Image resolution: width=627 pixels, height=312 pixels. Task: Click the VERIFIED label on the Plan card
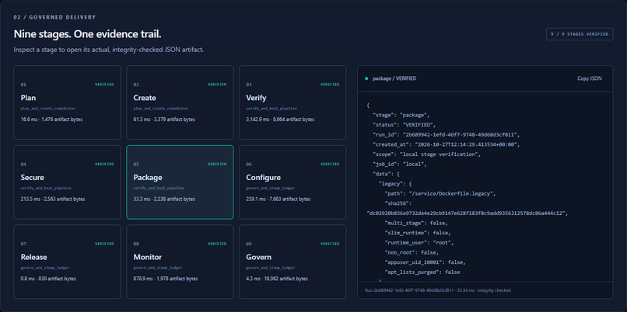[104, 85]
